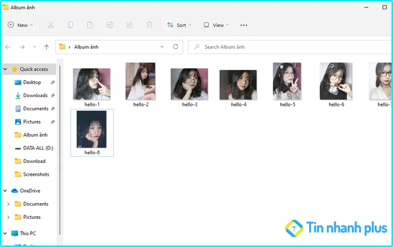The image size is (393, 247).
Task: Click the hello-4 file name label
Action: pyautogui.click(x=238, y=104)
